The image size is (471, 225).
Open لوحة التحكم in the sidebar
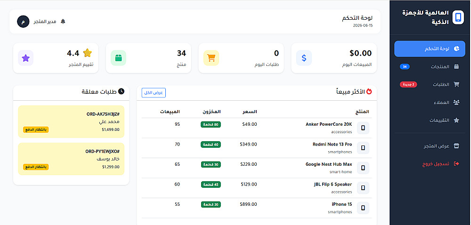coord(430,49)
